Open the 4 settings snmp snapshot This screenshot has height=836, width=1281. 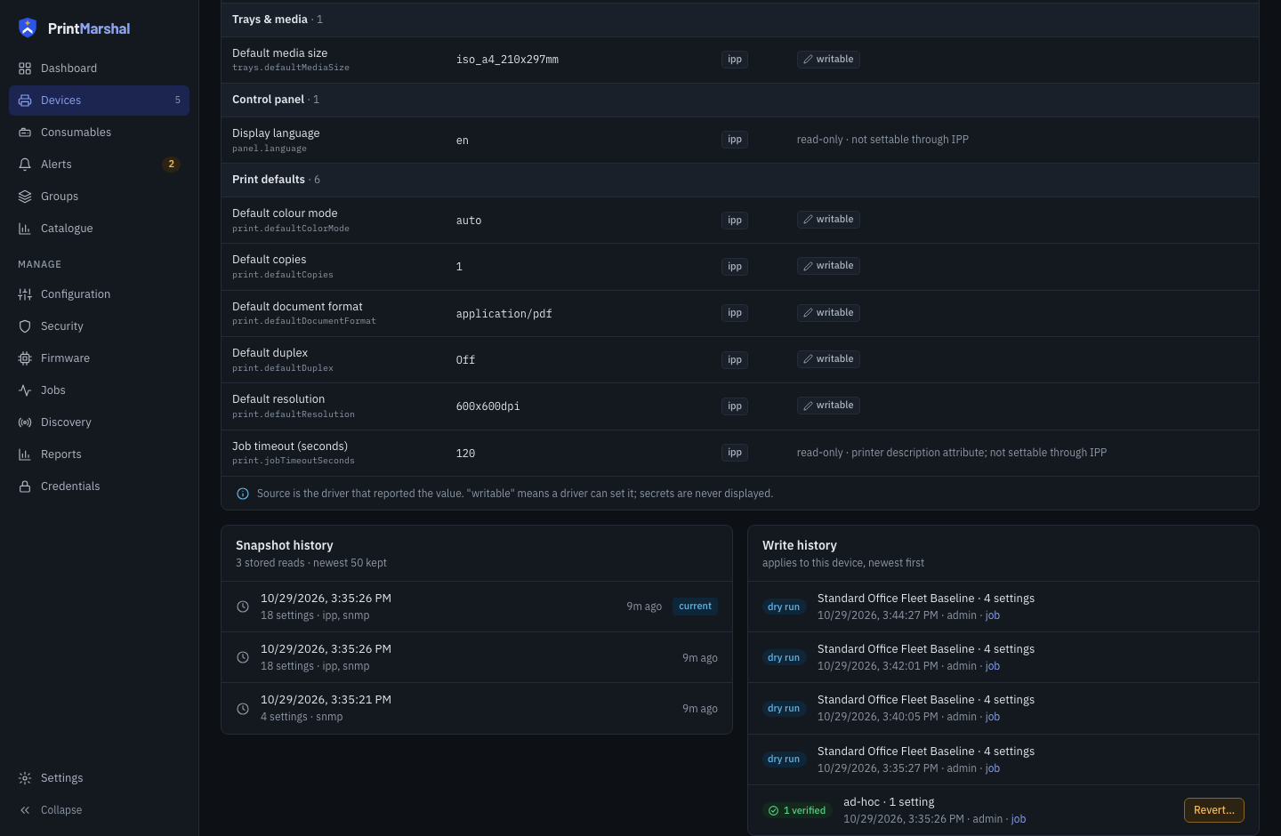click(477, 709)
